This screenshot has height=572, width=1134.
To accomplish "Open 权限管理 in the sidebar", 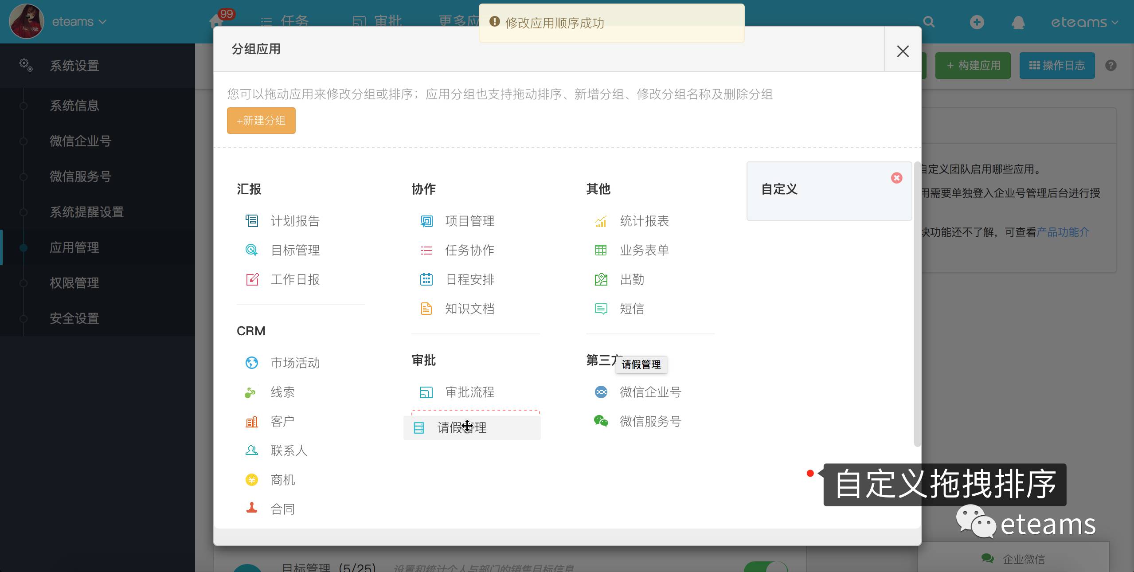I will [74, 283].
